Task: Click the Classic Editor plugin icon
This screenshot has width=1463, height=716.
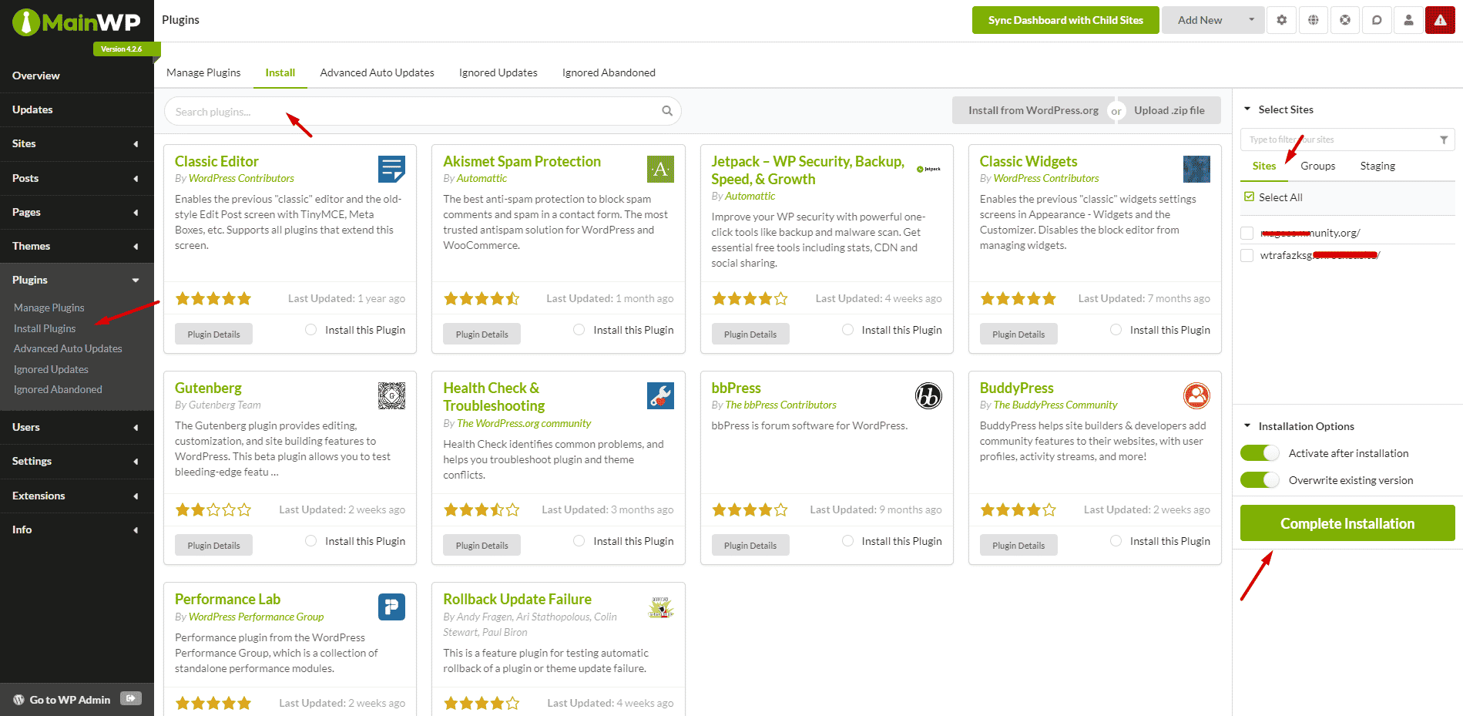Action: coord(391,169)
